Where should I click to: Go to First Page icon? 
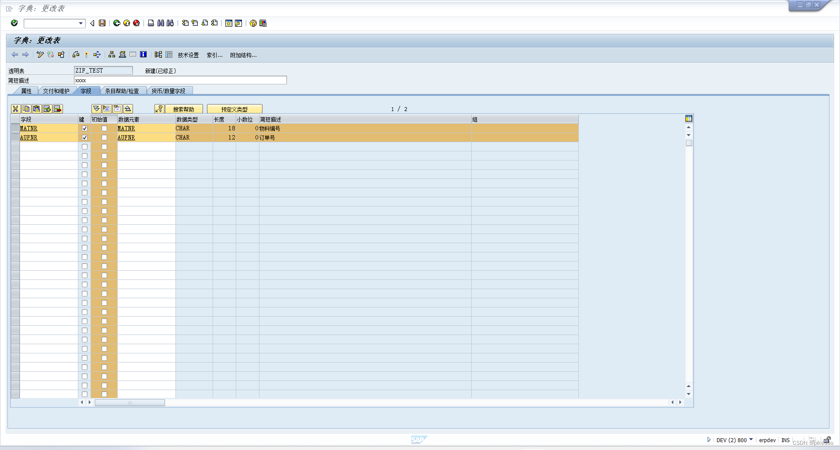[x=185, y=23]
